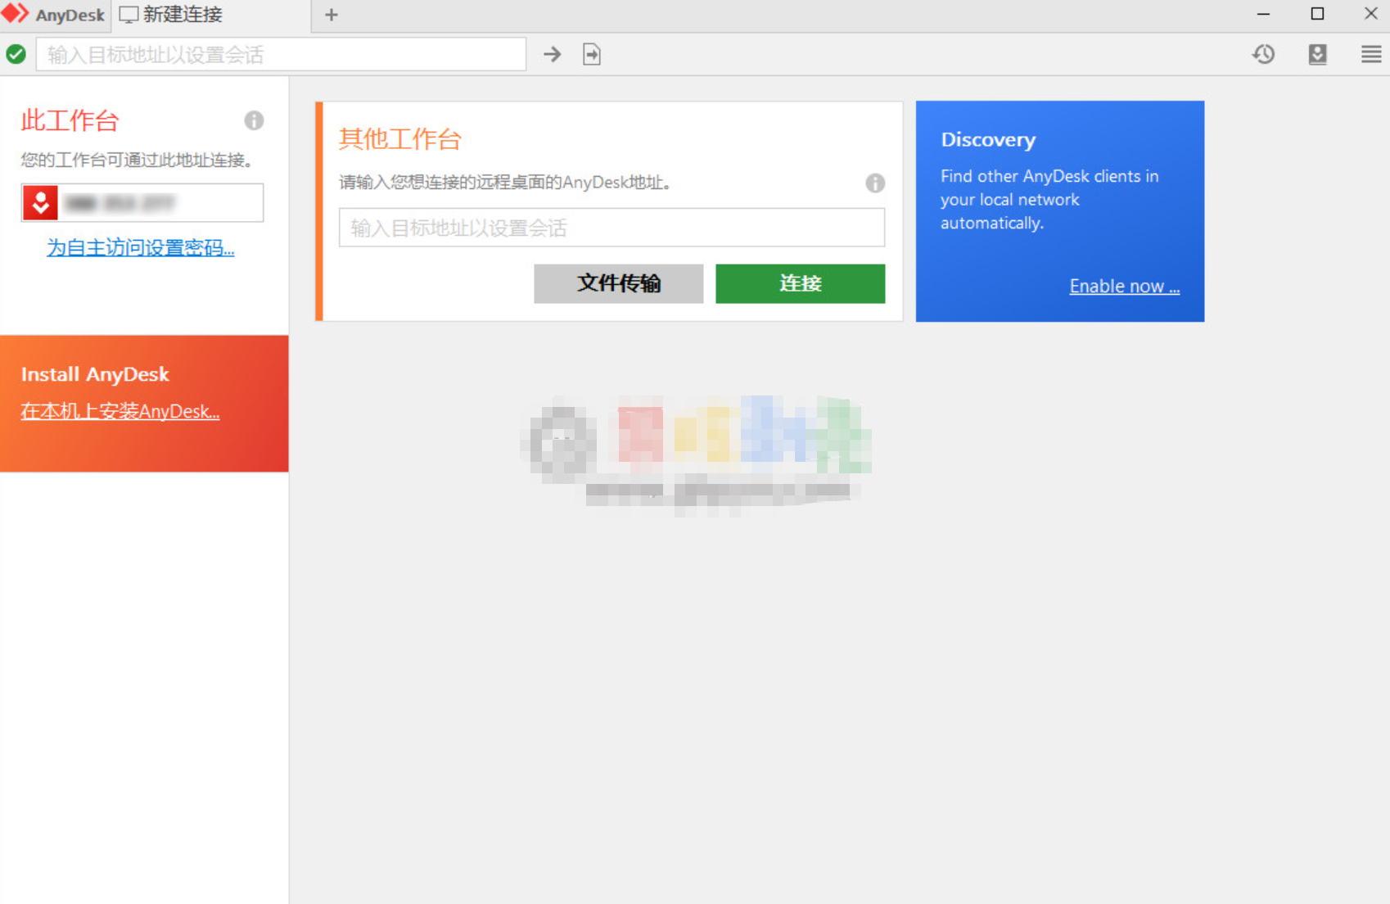Click the top session address bar
1390x904 pixels.
(x=281, y=54)
